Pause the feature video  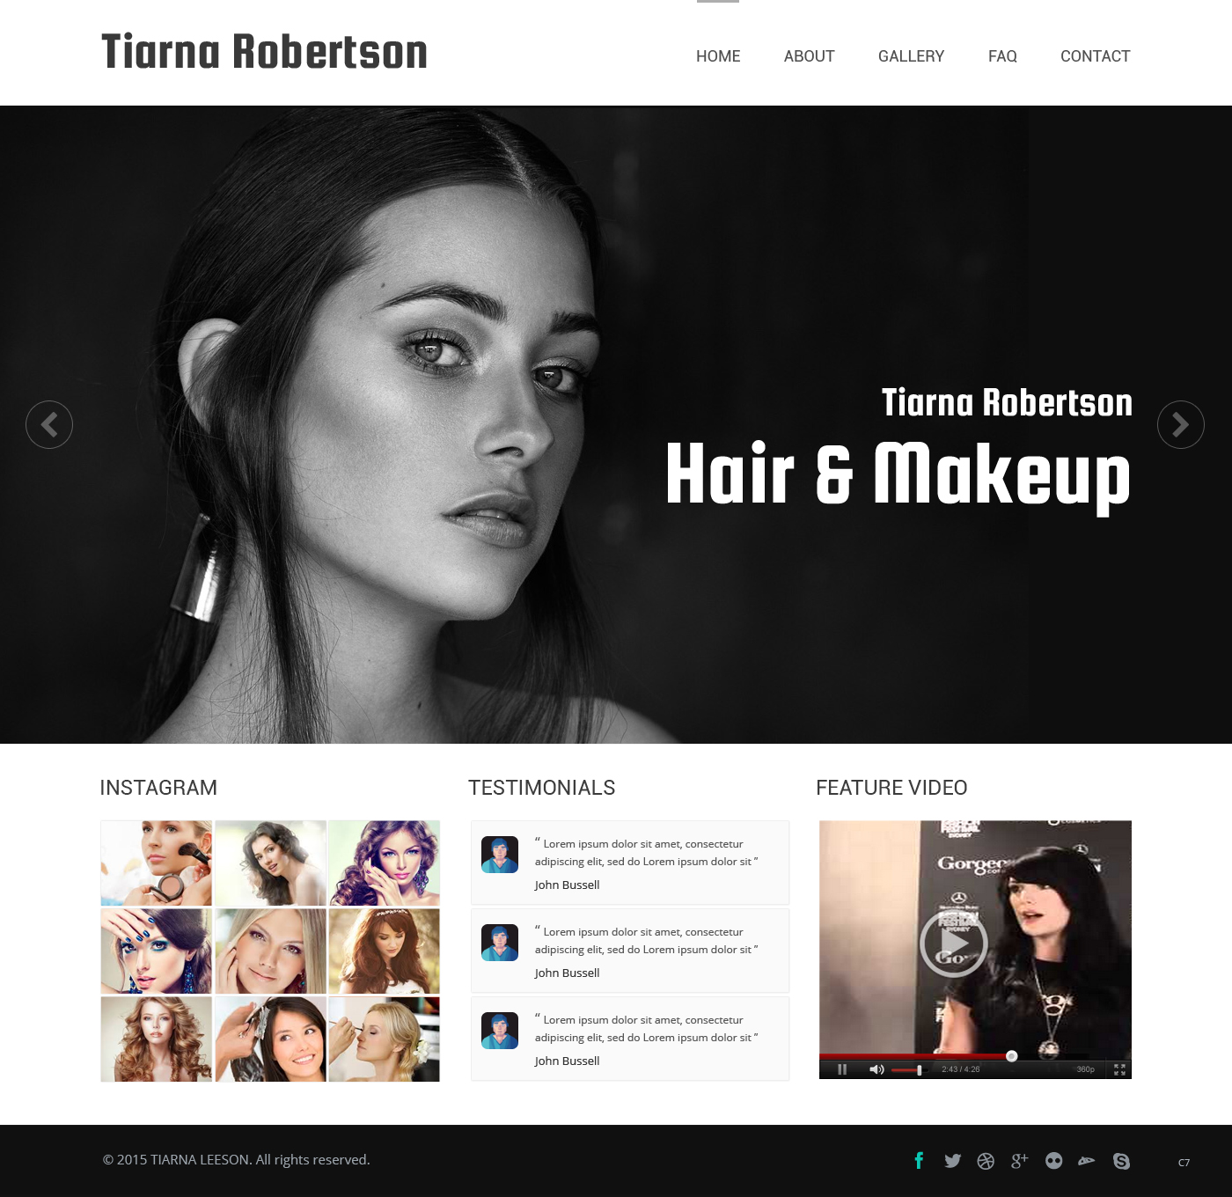pyautogui.click(x=842, y=1069)
